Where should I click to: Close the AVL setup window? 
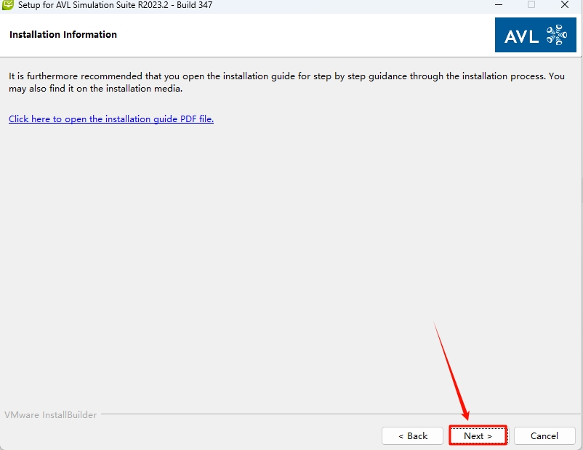(x=565, y=4)
